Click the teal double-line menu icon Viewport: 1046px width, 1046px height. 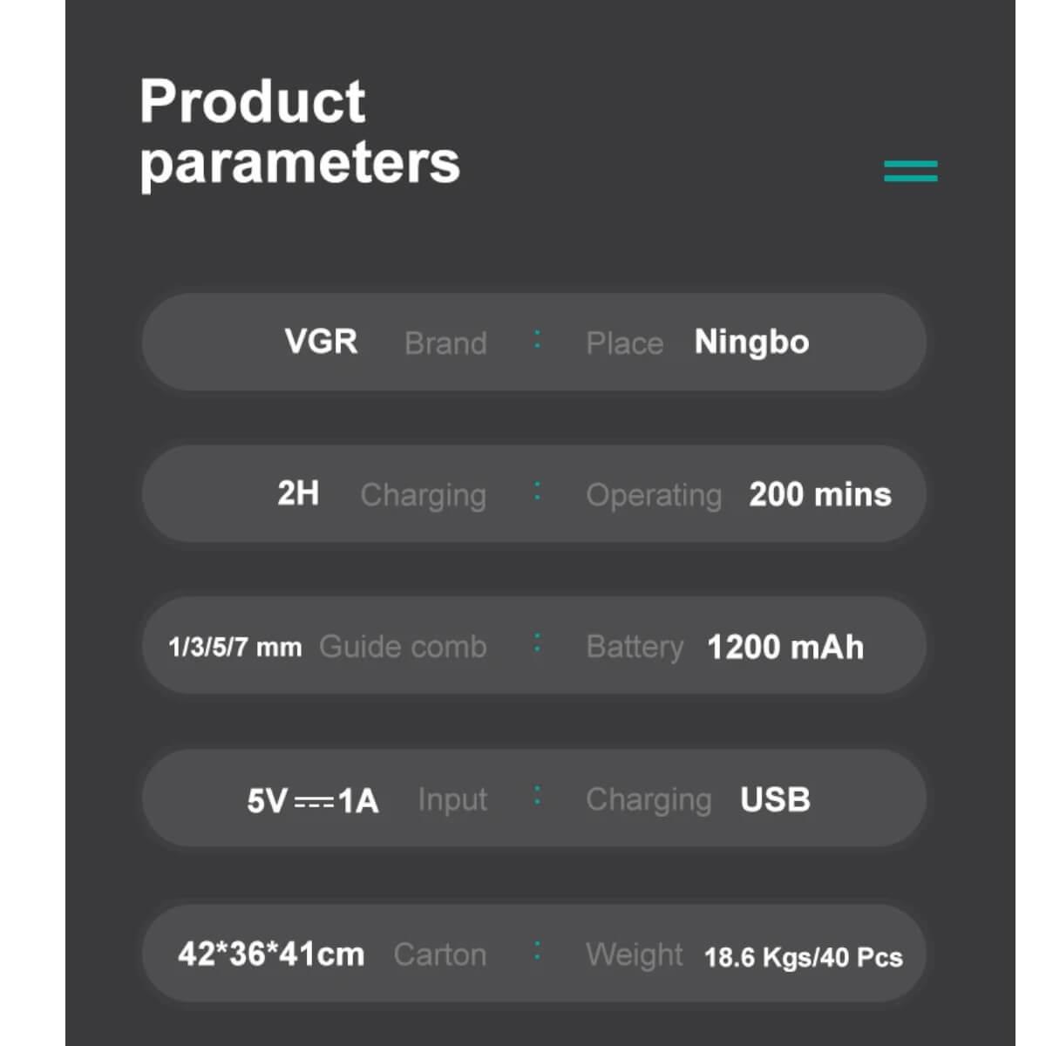tap(910, 171)
